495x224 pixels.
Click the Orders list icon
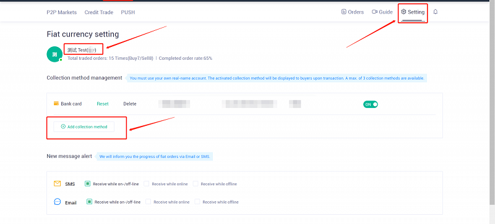pos(344,12)
